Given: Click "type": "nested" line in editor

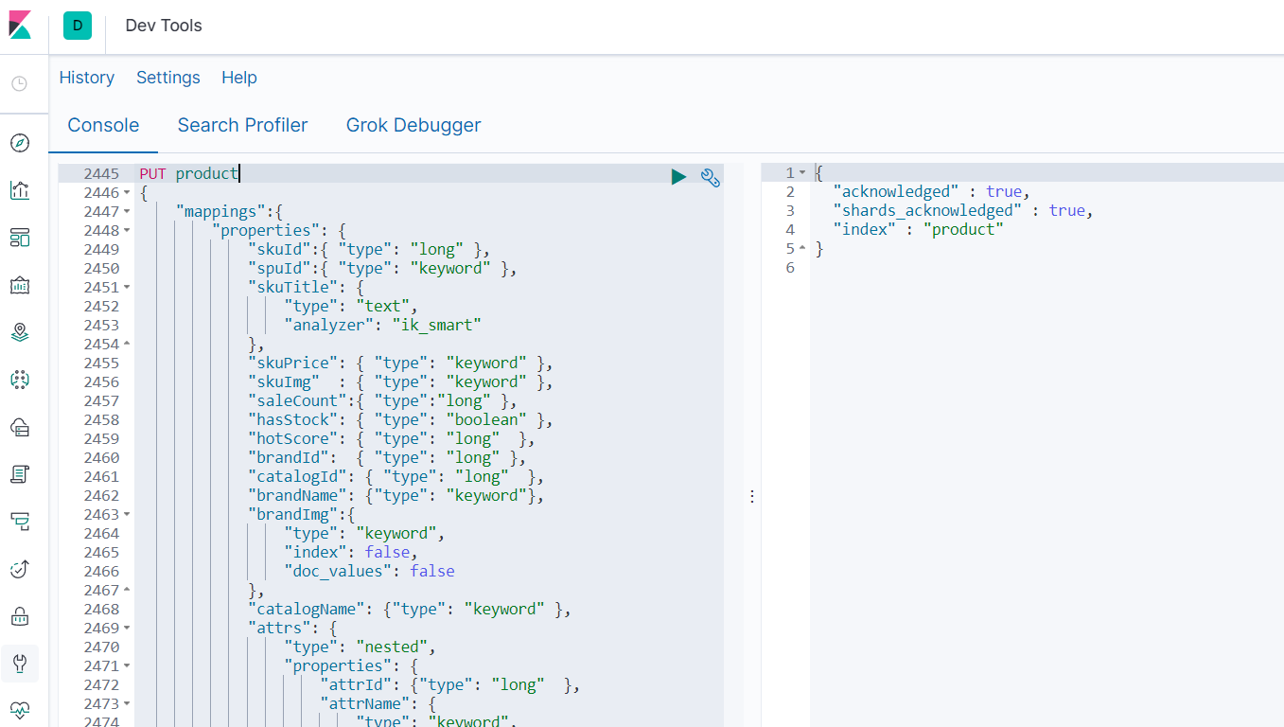Looking at the screenshot, I should (x=360, y=647).
